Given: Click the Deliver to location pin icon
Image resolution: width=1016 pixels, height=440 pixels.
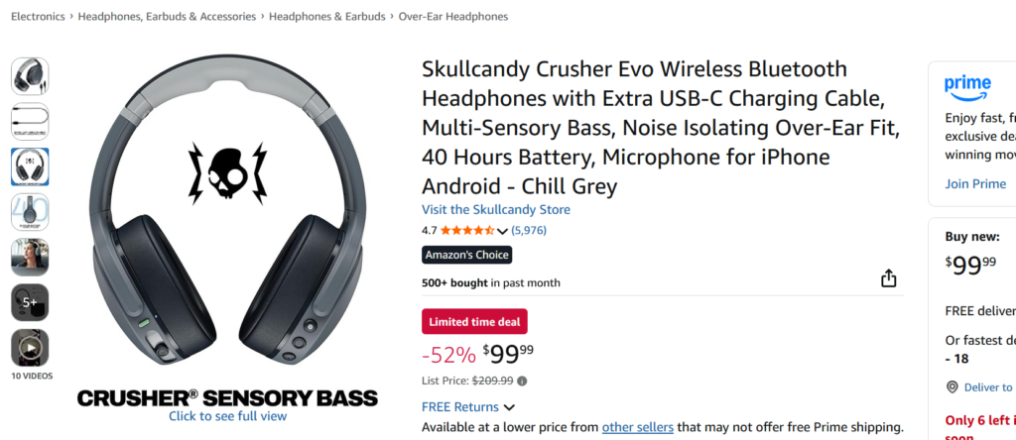Looking at the screenshot, I should point(952,387).
